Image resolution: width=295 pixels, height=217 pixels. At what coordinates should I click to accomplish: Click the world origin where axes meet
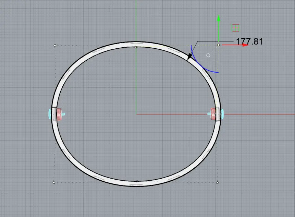click(x=136, y=114)
